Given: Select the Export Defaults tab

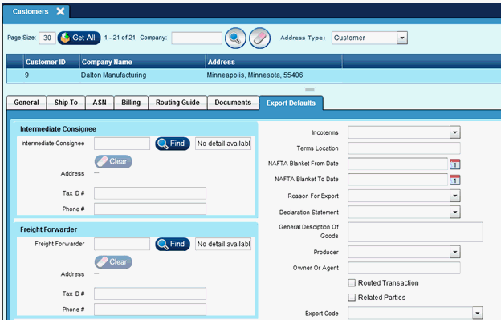Looking at the screenshot, I should point(291,103).
